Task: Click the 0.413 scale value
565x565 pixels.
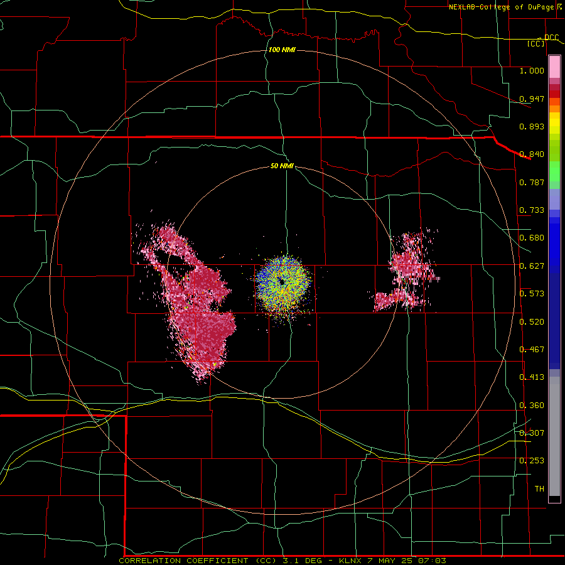Action: click(532, 377)
